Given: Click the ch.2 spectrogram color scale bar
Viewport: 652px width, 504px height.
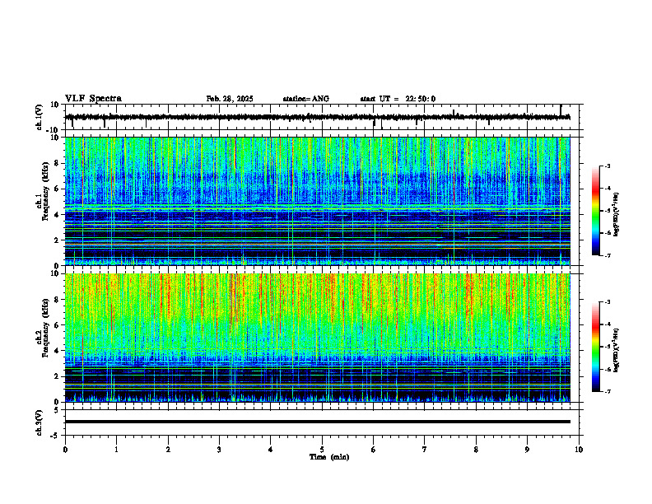Looking at the screenshot, I should pos(595,347).
